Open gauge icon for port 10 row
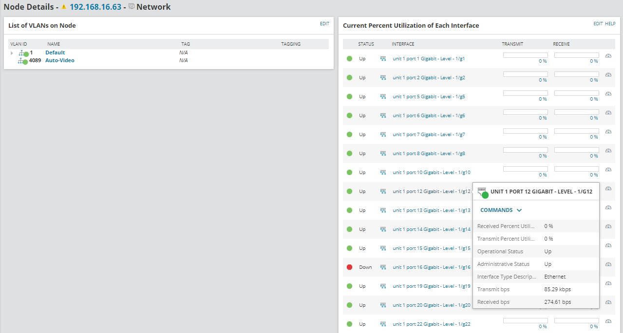 pyautogui.click(x=608, y=170)
